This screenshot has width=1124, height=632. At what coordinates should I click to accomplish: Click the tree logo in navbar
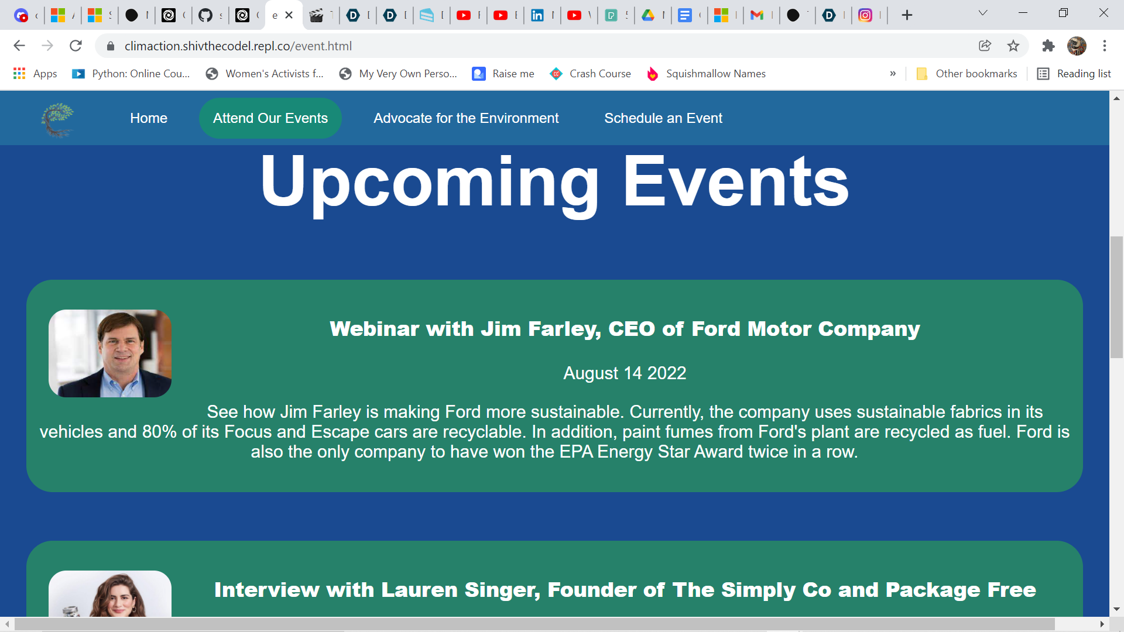pos(57,119)
